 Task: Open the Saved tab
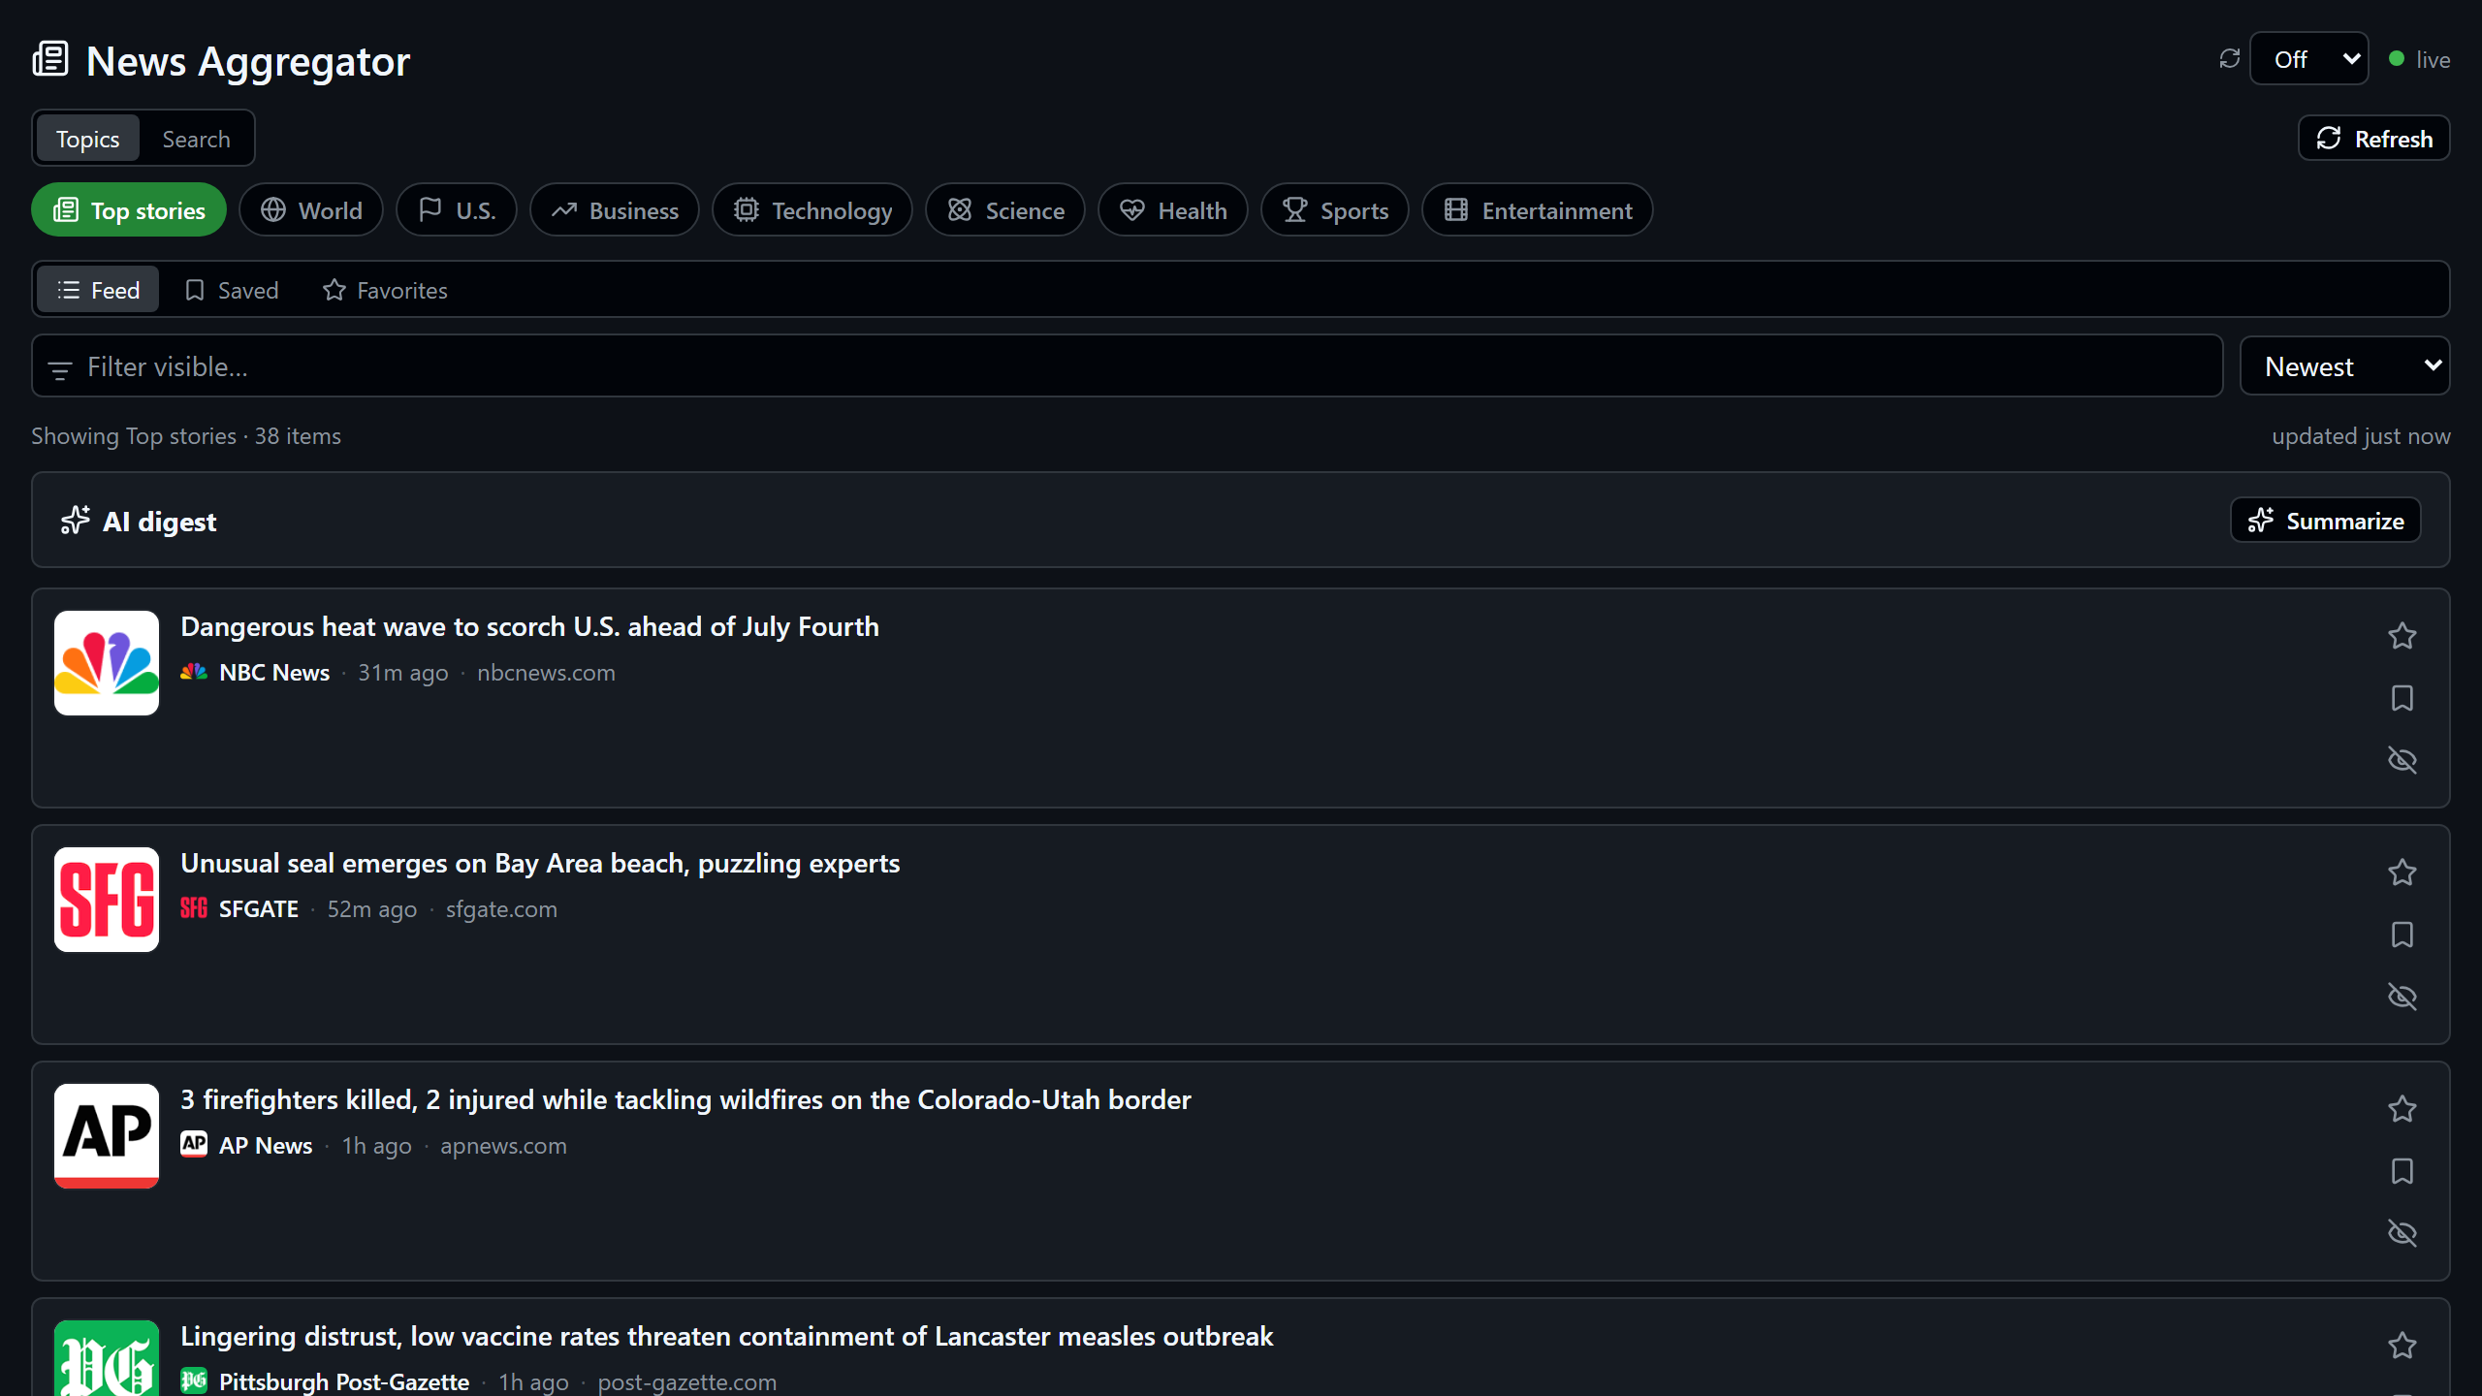point(232,290)
